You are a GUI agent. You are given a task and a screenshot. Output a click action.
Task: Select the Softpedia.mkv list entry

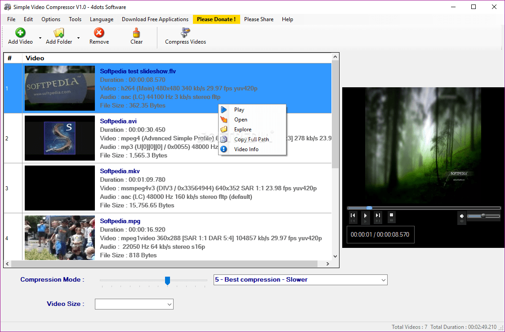[x=180, y=188]
